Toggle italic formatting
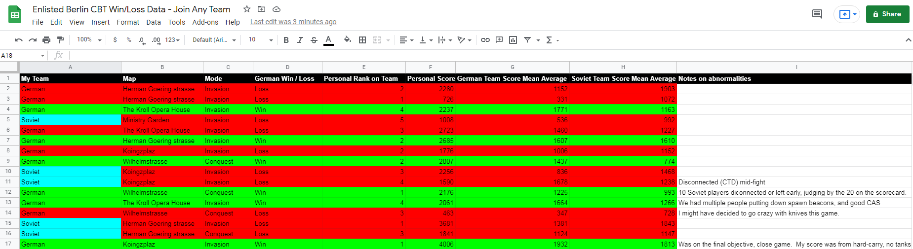913x249 pixels. click(300, 40)
